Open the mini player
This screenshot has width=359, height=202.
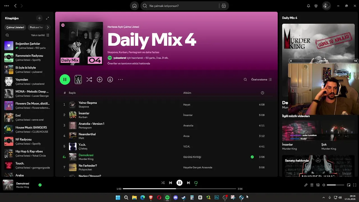(x=349, y=185)
